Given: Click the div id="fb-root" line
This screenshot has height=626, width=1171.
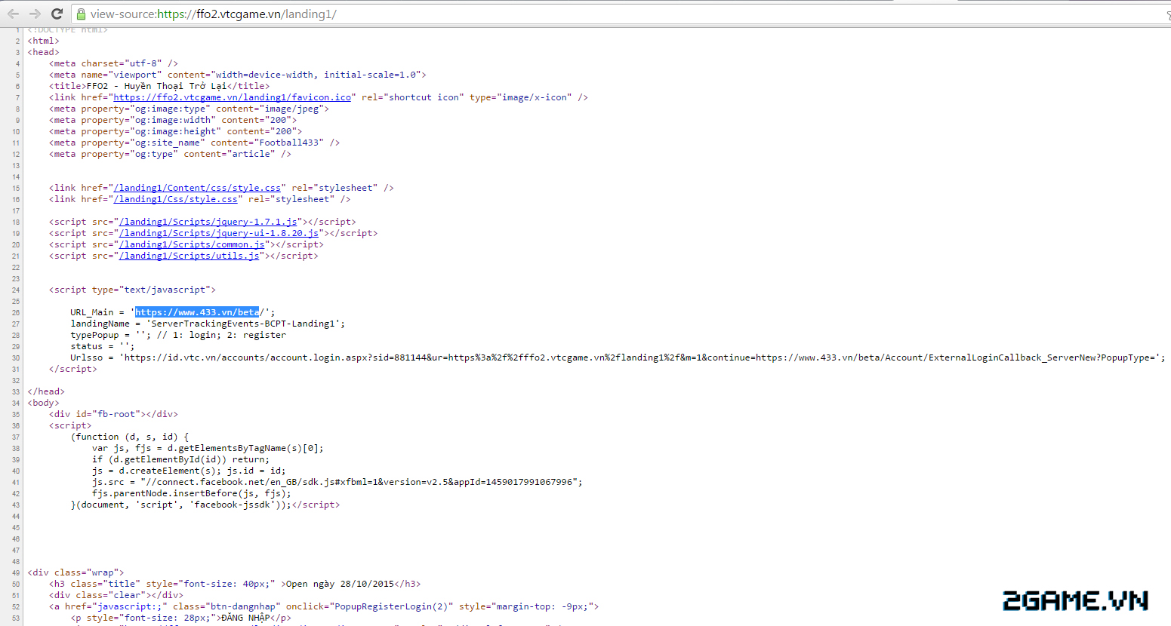Looking at the screenshot, I should click(x=113, y=414).
